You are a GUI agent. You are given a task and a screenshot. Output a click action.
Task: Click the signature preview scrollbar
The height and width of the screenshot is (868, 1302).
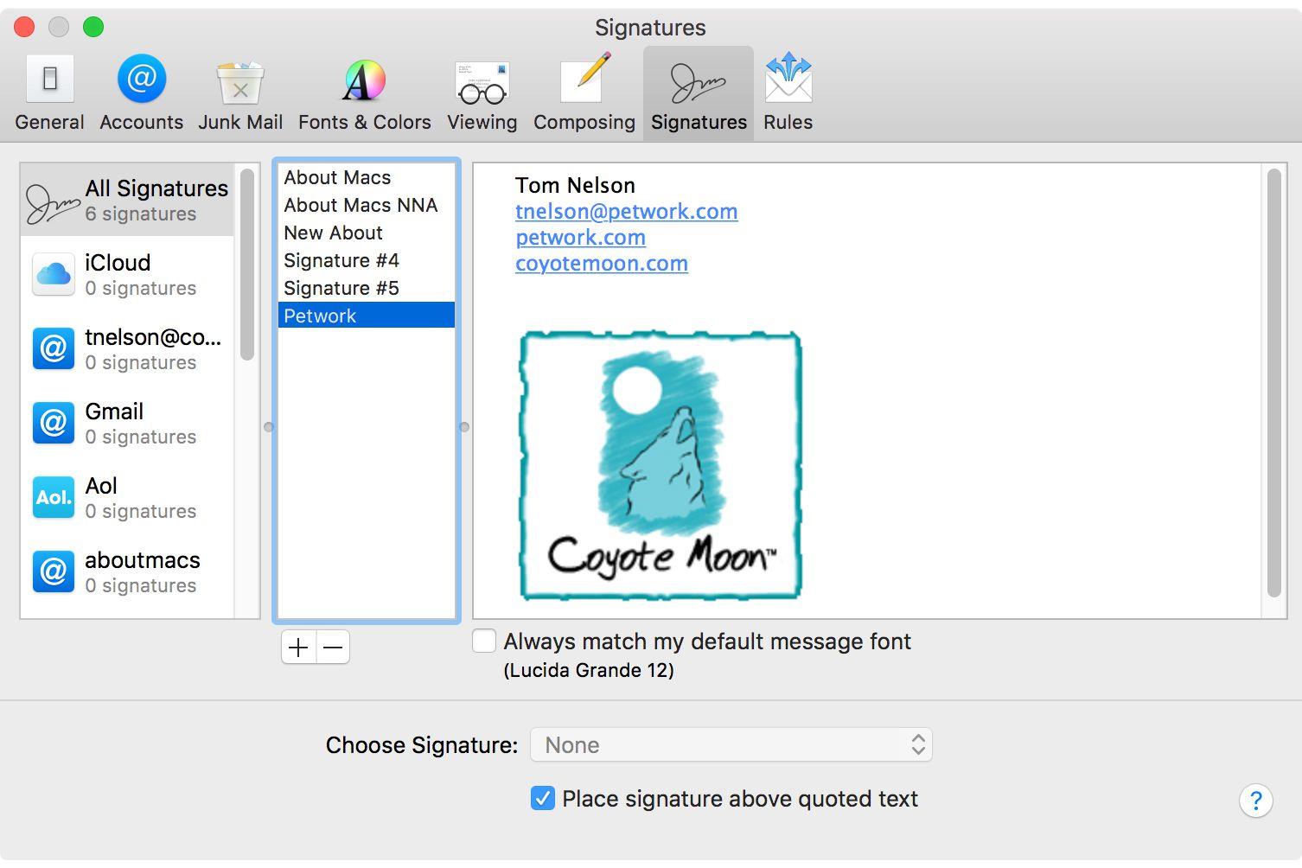[1273, 382]
